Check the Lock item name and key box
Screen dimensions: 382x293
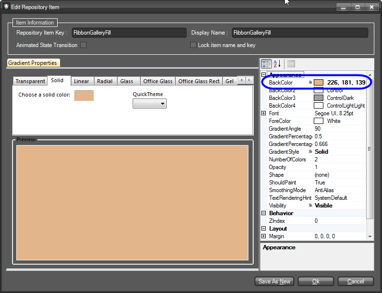pos(193,45)
